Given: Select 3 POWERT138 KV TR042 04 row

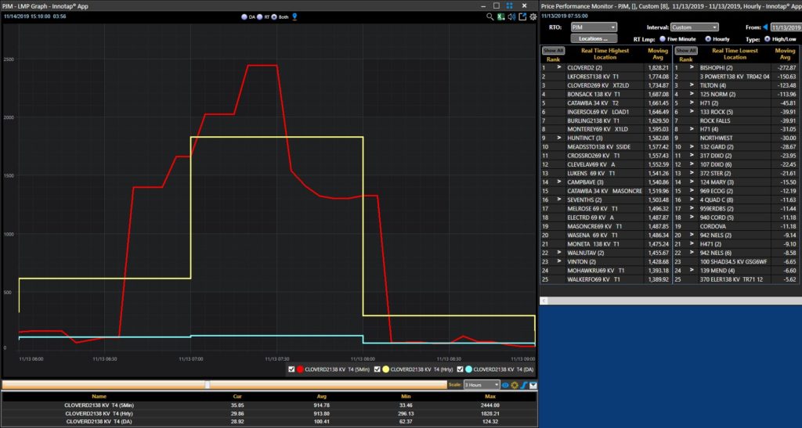Looking at the screenshot, I should click(737, 77).
